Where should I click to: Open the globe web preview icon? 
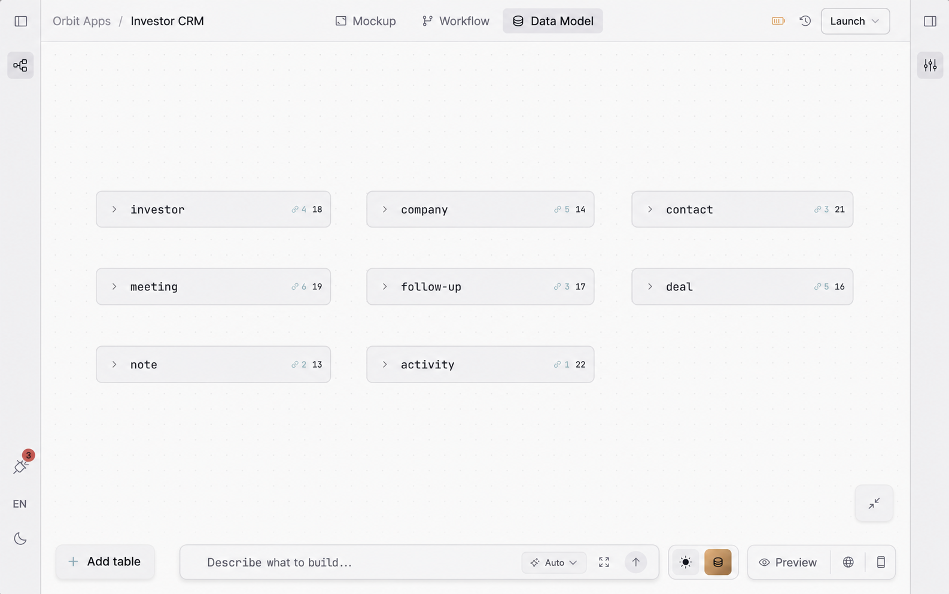click(848, 562)
